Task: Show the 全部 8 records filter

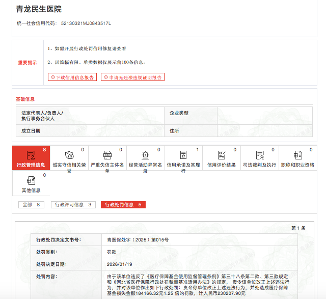Action: (31, 205)
